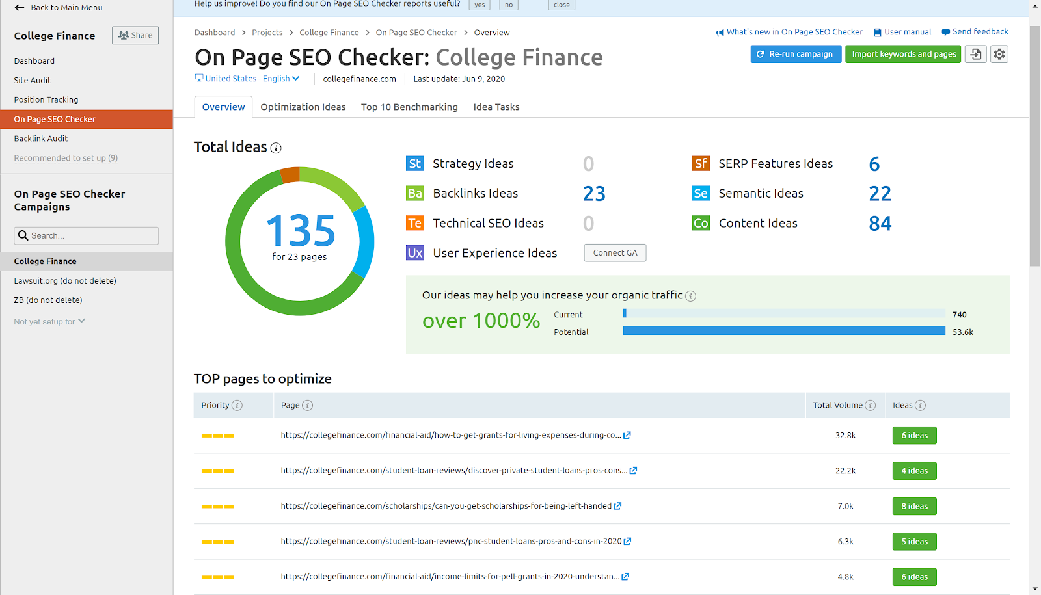
Task: Click the Page column info icon
Action: (x=308, y=405)
